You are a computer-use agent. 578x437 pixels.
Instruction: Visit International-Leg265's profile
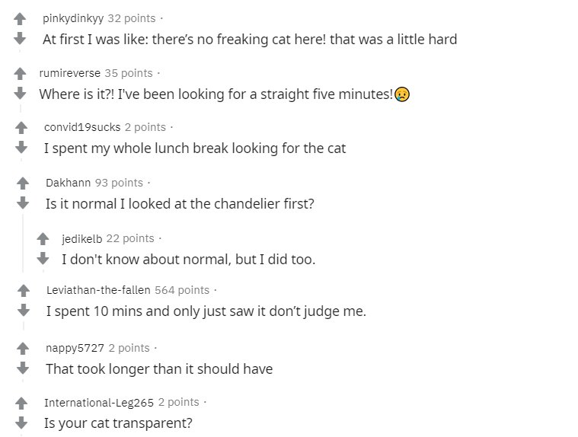tap(99, 403)
